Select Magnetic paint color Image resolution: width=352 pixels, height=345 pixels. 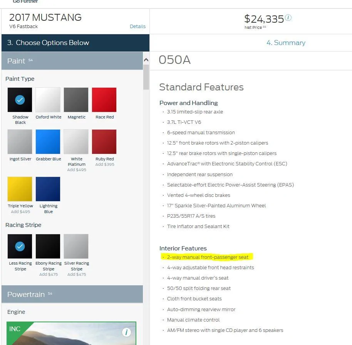pos(76,100)
